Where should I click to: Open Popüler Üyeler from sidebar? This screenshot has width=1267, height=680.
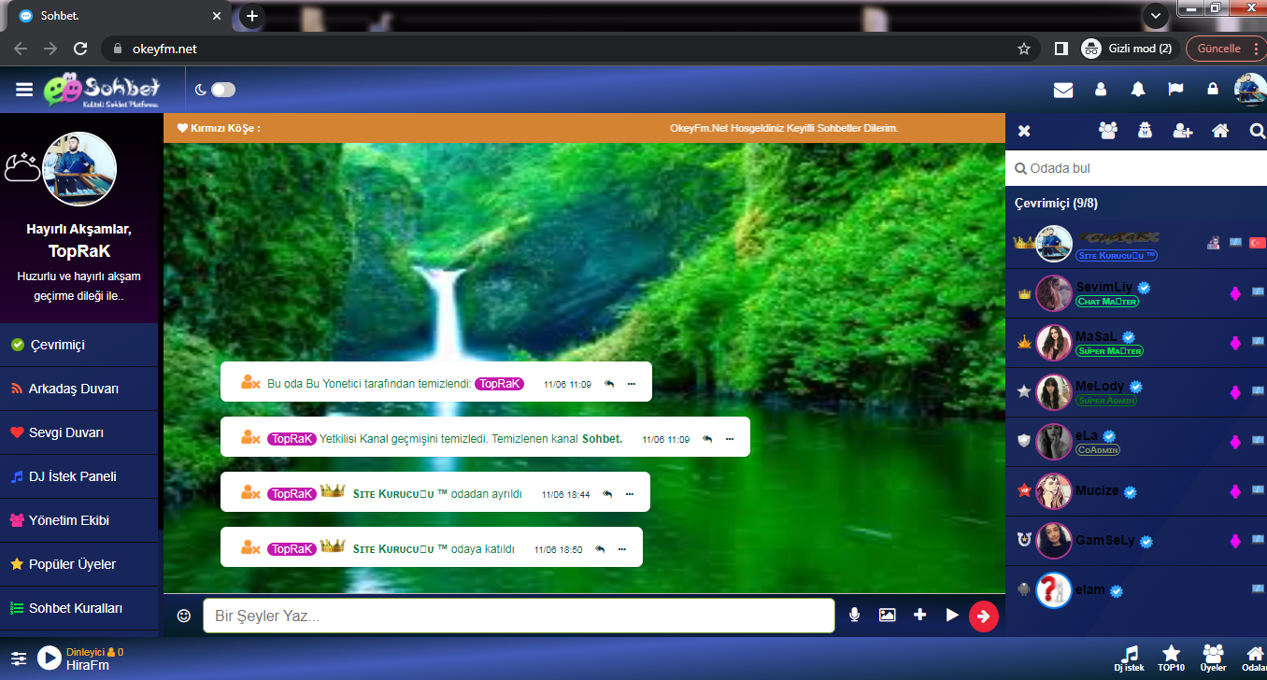[79, 564]
